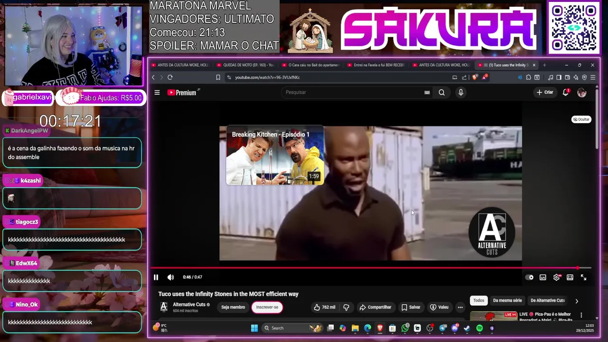This screenshot has height=342, width=608.
Task: Open YouTube notifications bell
Action: tap(566, 93)
